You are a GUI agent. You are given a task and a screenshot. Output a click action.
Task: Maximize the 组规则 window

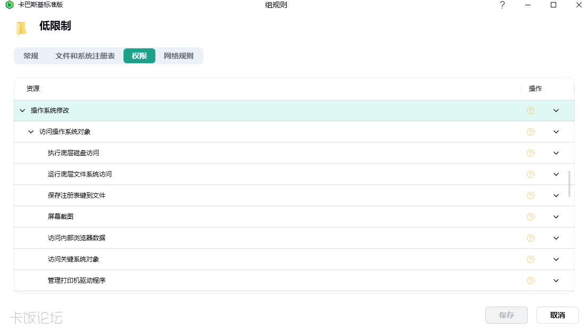click(x=553, y=5)
